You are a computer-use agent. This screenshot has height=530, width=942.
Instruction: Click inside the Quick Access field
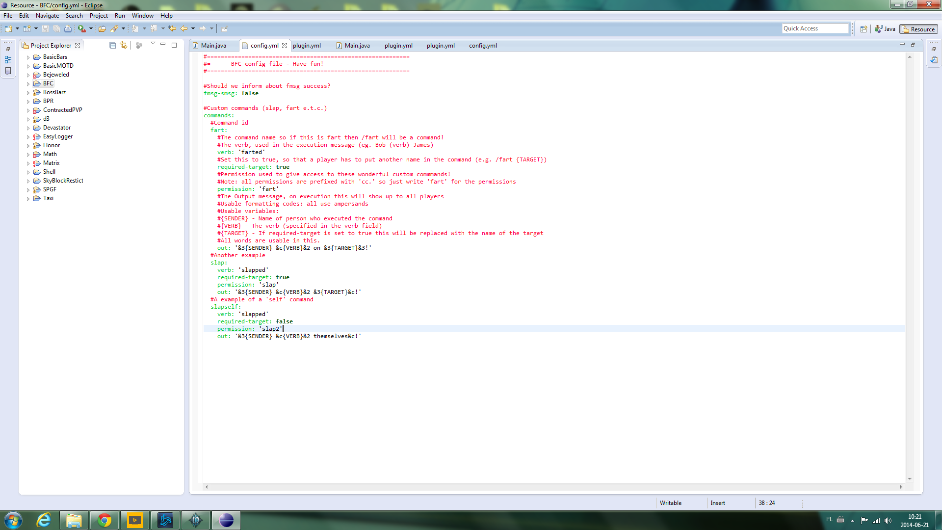click(x=815, y=28)
